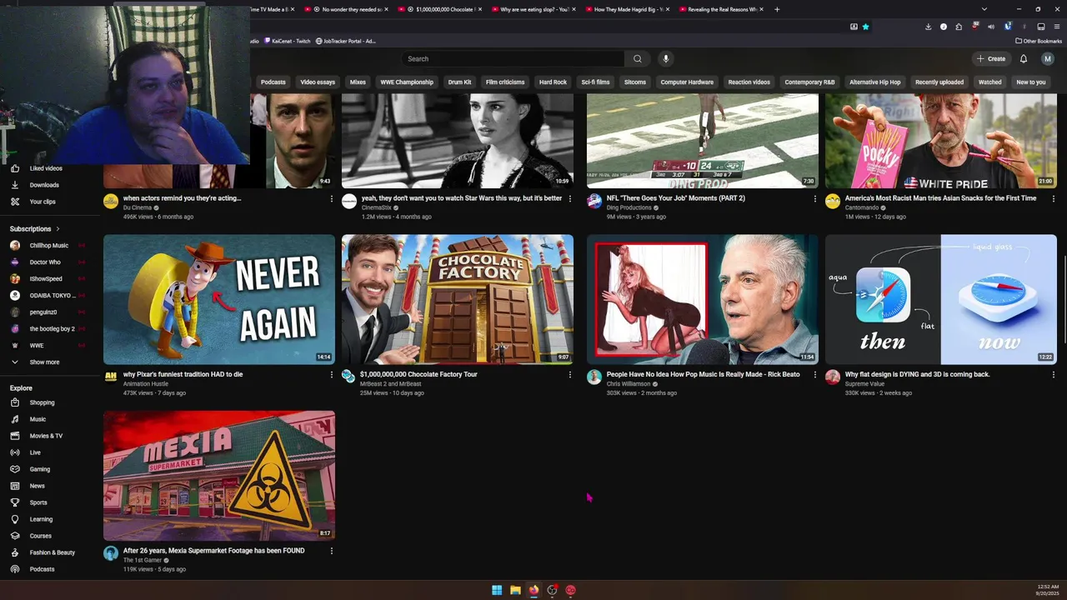Viewport: 1067px width, 600px height.
Task: Click the search magnifier button
Action: coord(638,58)
